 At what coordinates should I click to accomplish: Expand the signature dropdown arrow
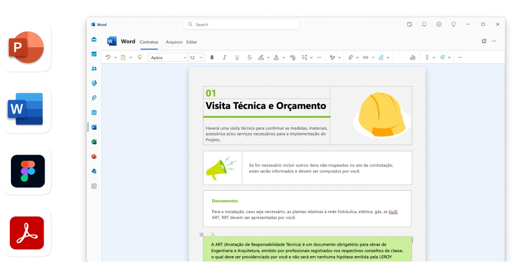(x=388, y=58)
